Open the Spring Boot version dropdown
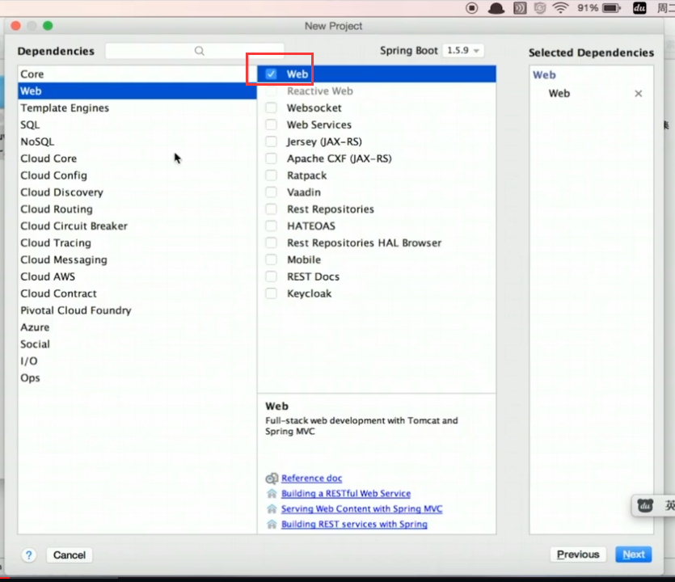 click(x=463, y=50)
